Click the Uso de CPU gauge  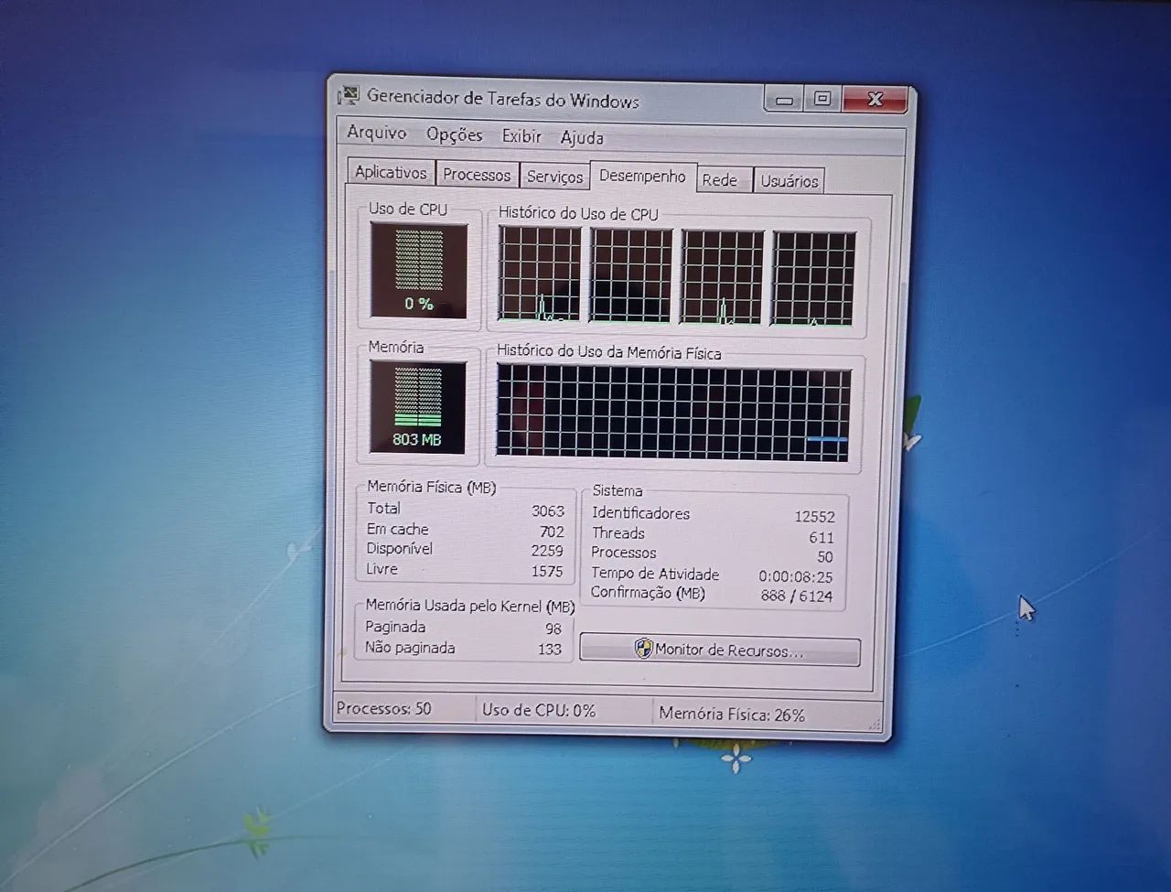(419, 271)
